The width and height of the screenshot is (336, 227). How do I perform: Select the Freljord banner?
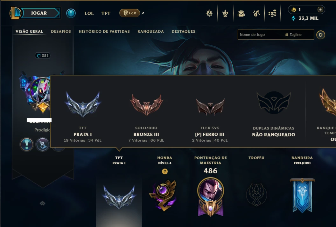[x=302, y=195]
